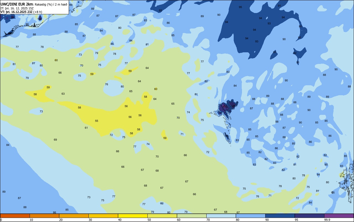This screenshot has height=222, width=354.
Task: Pick the 70–80 light blue legend swatch
Action: [221, 216]
